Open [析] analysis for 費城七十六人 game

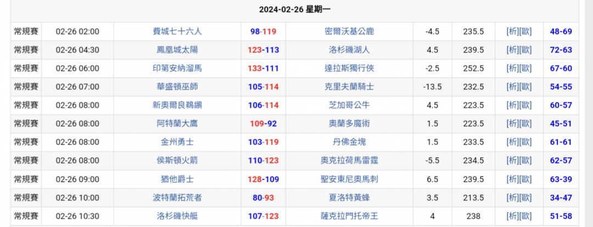512,31
